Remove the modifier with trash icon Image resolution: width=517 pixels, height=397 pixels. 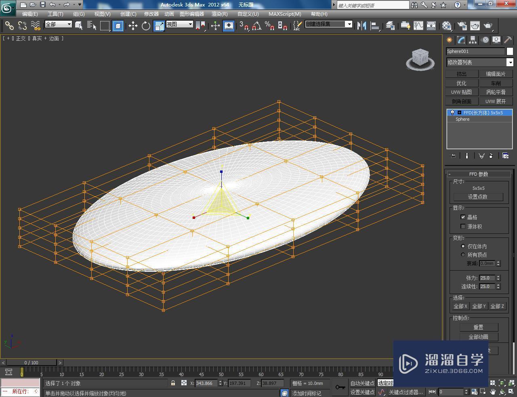[491, 155]
